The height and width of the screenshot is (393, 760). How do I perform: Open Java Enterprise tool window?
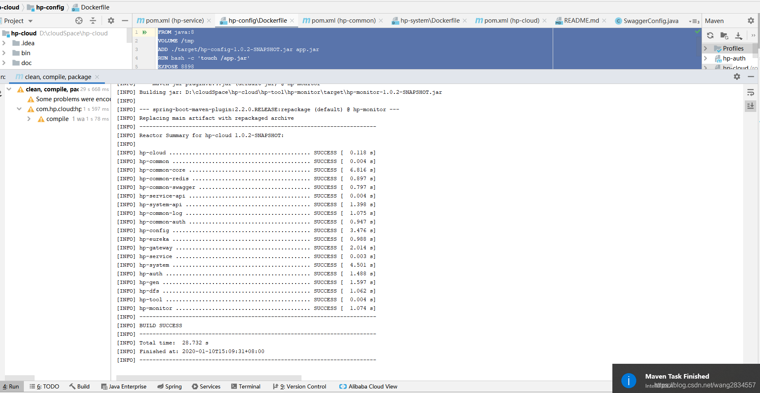point(124,386)
